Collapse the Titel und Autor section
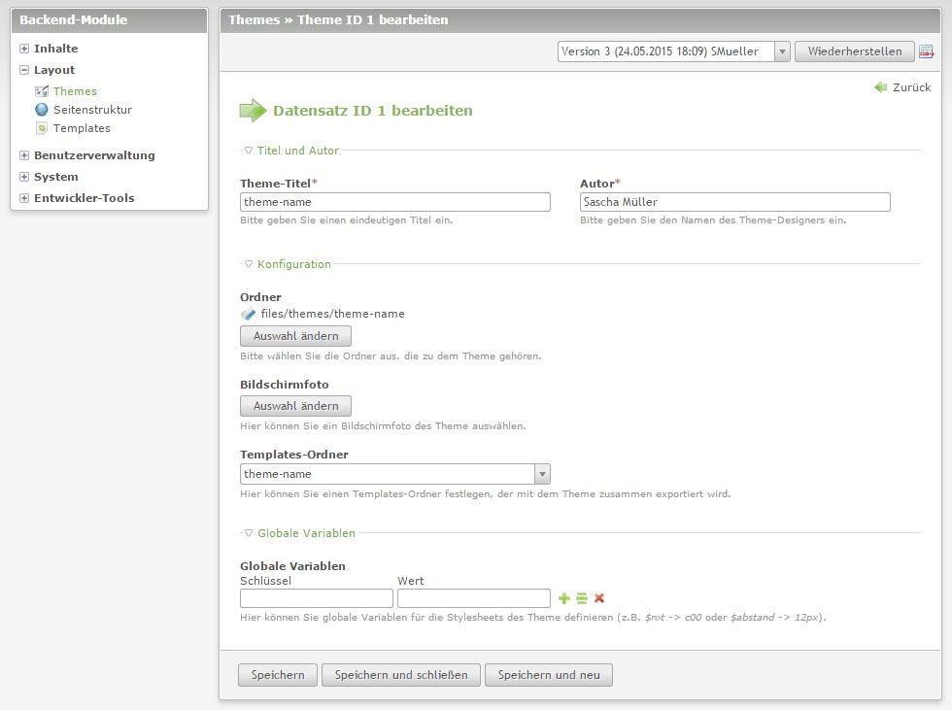Image resolution: width=952 pixels, height=710 pixels. click(x=291, y=151)
